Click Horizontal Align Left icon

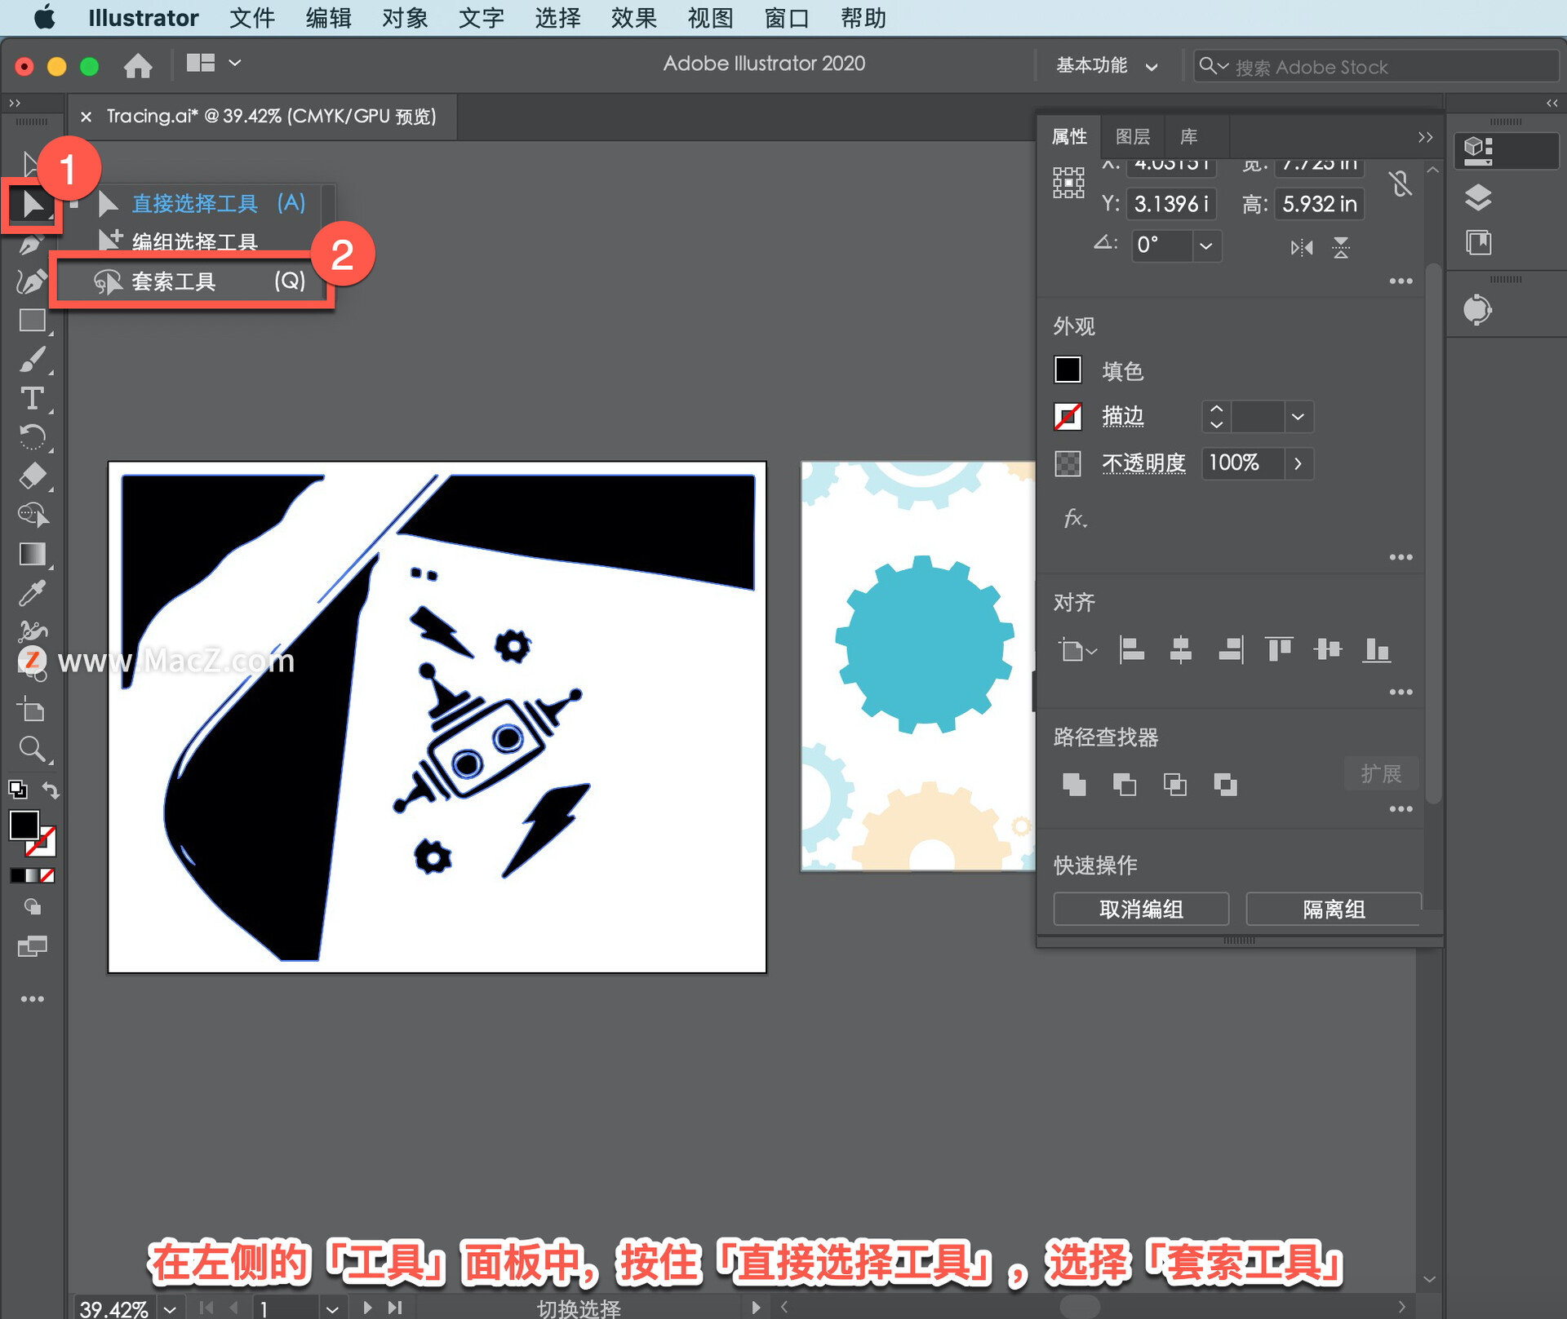(x=1131, y=649)
